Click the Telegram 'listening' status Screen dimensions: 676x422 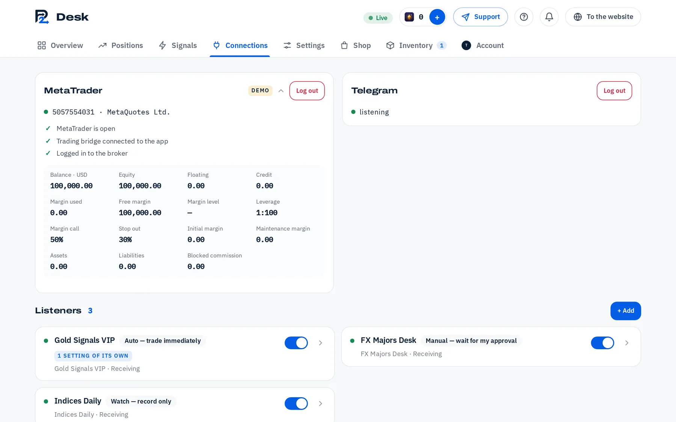coord(374,112)
